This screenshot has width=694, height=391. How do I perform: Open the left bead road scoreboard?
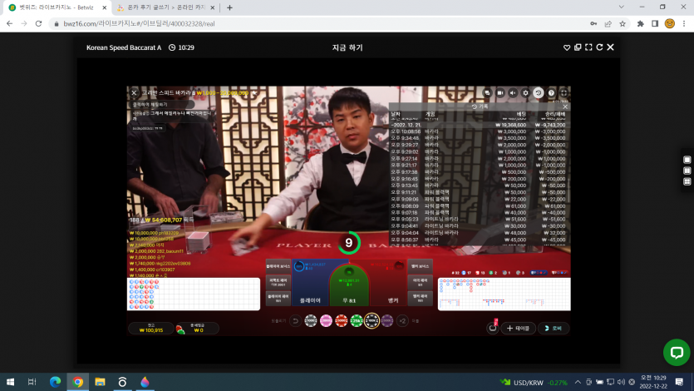click(194, 294)
